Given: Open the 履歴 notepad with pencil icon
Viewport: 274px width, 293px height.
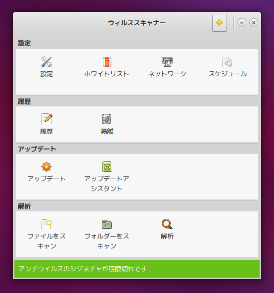Looking at the screenshot, I should coord(46,119).
